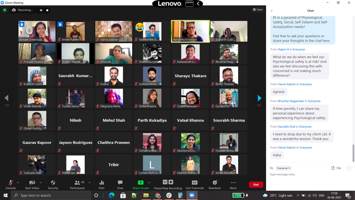Stop recording from the bottom toolbar
Screen dimensions: 355x200
pyautogui.click(x=171, y=182)
